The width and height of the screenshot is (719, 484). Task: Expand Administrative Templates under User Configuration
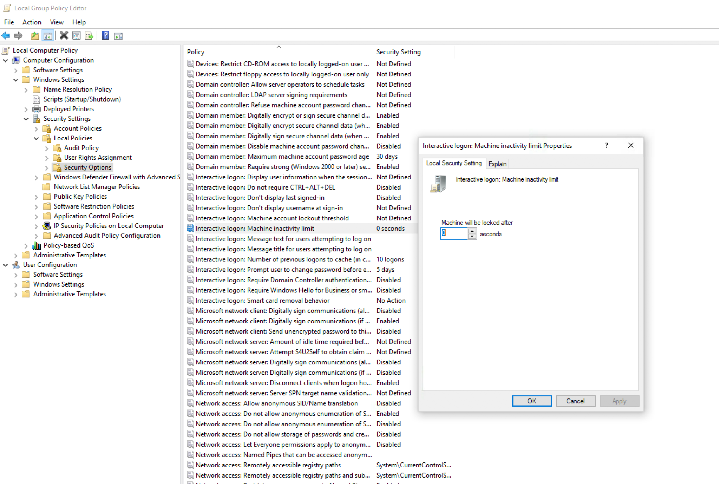(16, 294)
